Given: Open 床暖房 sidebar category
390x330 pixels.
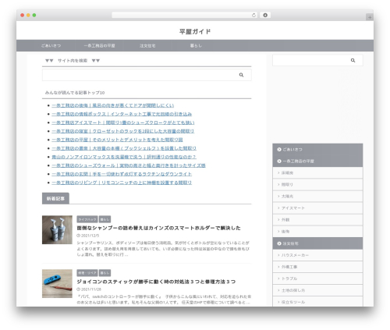Looking at the screenshot, I should tap(317, 172).
